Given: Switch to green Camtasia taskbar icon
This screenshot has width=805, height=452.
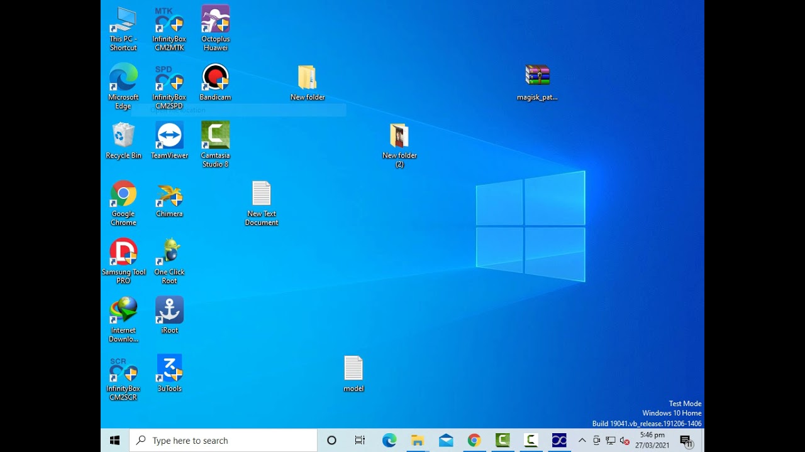Looking at the screenshot, I should click(502, 441).
